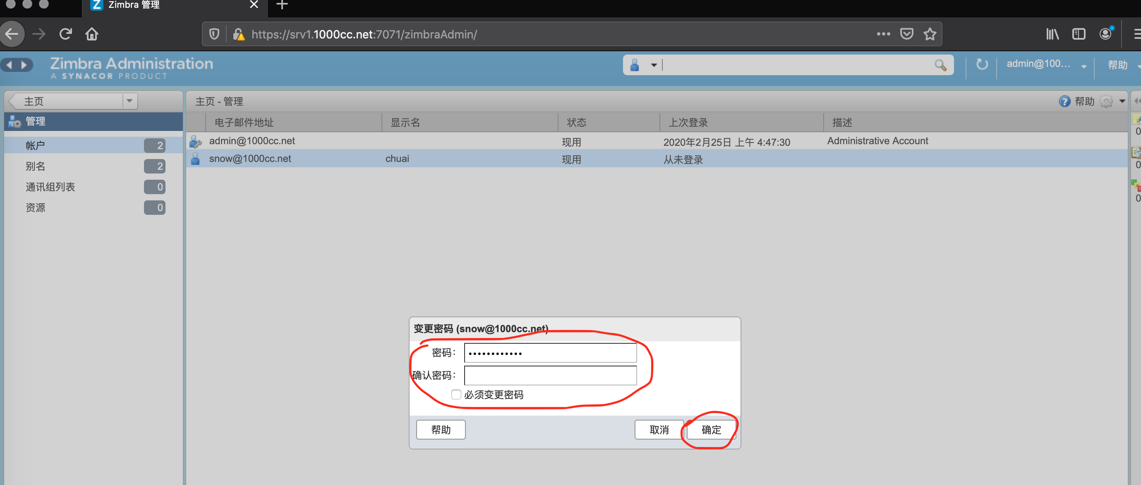
Task: Click the Zimbra search input field
Action: (x=797, y=65)
